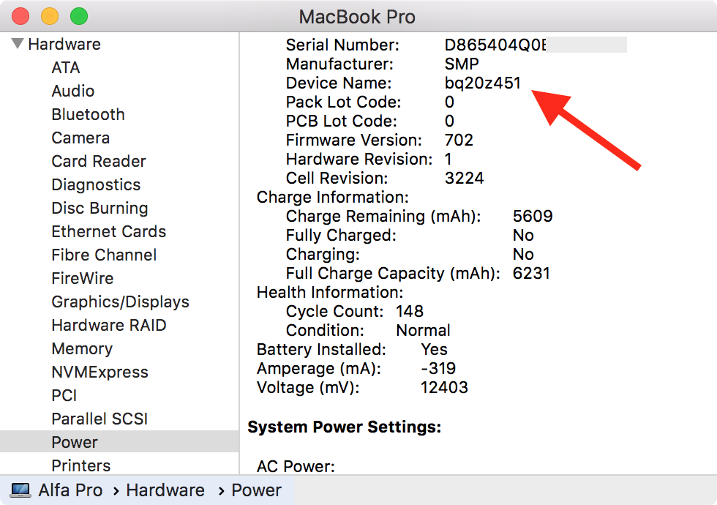Select Audio in the sidebar
The width and height of the screenshot is (717, 505).
pos(72,91)
